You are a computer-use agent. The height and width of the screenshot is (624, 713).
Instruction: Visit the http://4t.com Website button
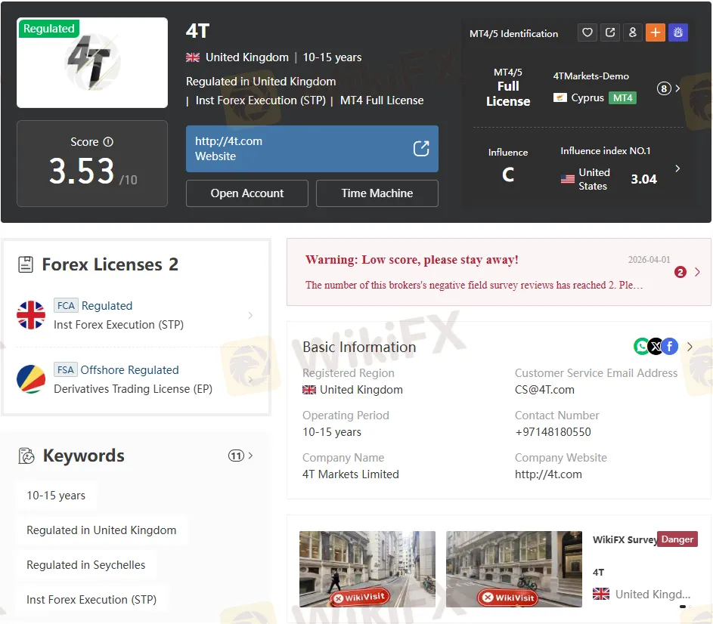click(312, 149)
